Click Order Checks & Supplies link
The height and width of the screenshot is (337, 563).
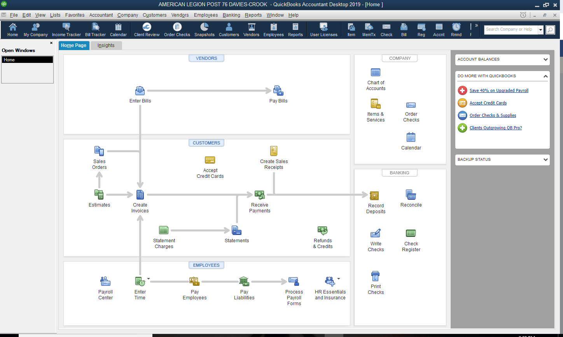(x=493, y=115)
